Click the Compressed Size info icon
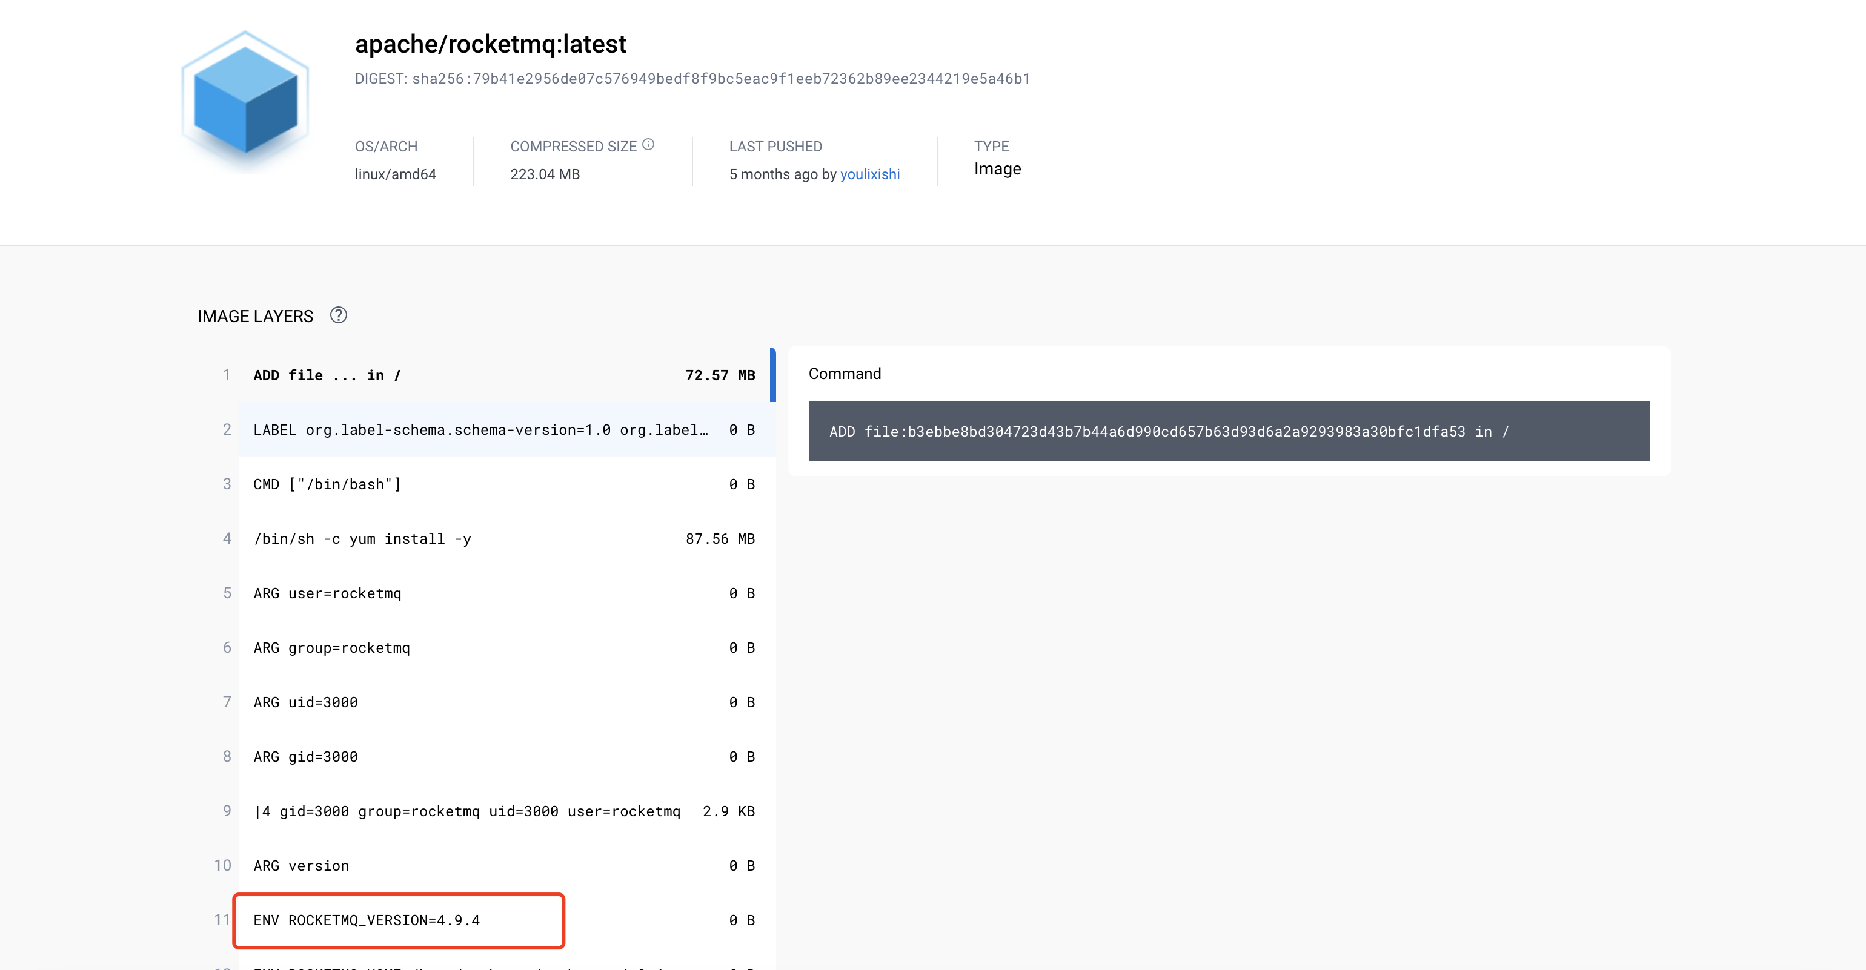 click(x=648, y=145)
